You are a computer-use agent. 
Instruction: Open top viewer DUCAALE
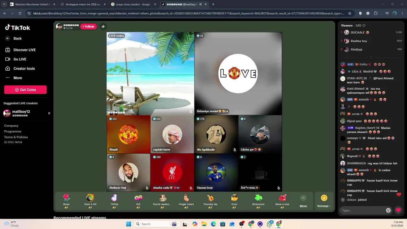coord(371,32)
